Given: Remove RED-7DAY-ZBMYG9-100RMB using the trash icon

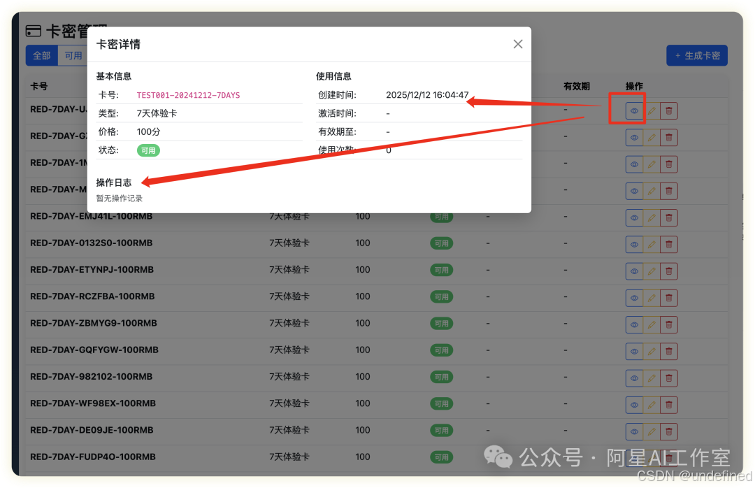Looking at the screenshot, I should click(669, 324).
